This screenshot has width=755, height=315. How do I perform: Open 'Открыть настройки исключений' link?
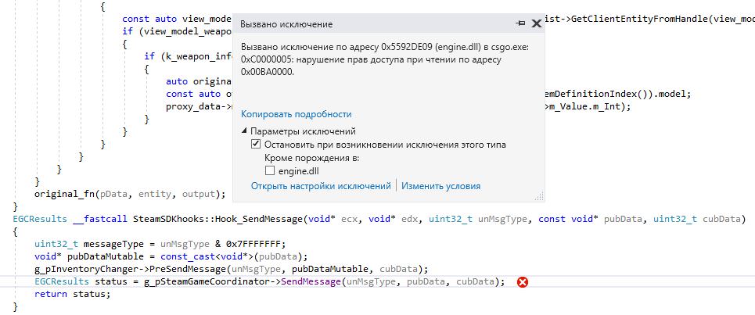[321, 186]
